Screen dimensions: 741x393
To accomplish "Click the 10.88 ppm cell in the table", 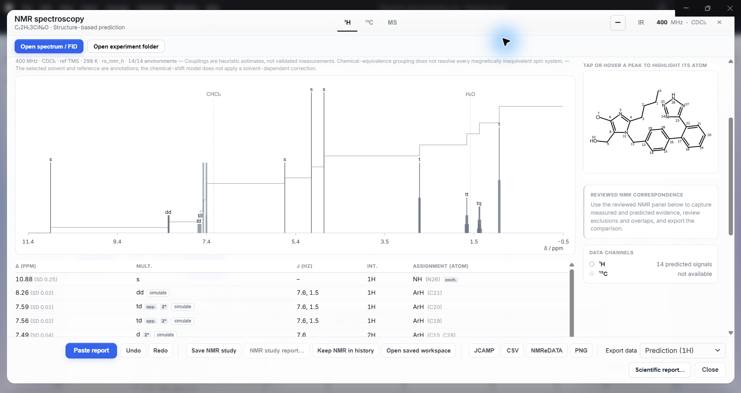I will coord(36,279).
